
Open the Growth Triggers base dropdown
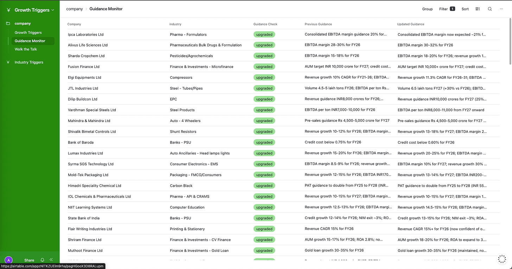(34, 10)
